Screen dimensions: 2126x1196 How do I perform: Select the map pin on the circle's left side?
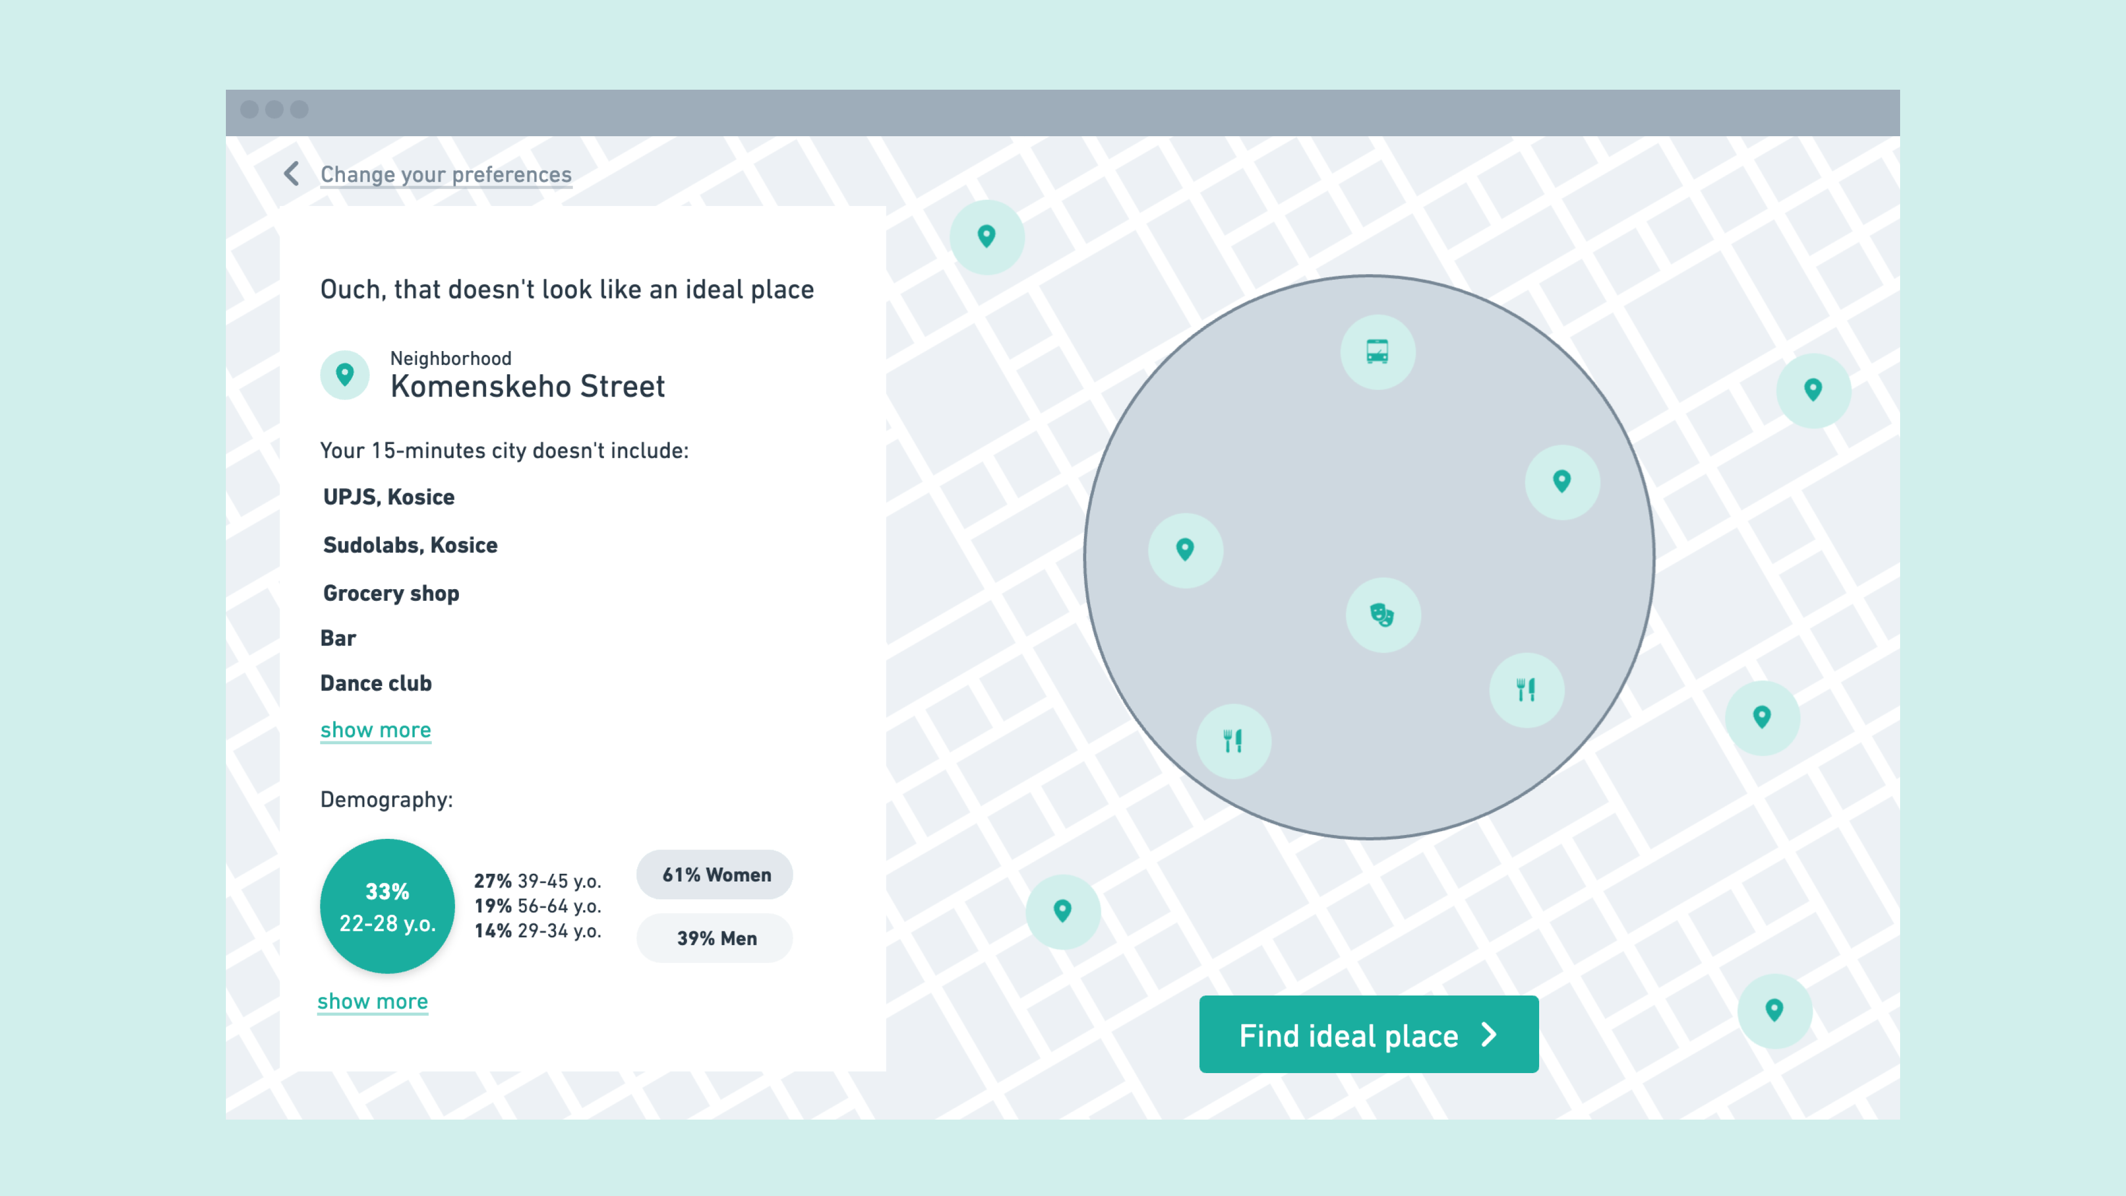1185,550
